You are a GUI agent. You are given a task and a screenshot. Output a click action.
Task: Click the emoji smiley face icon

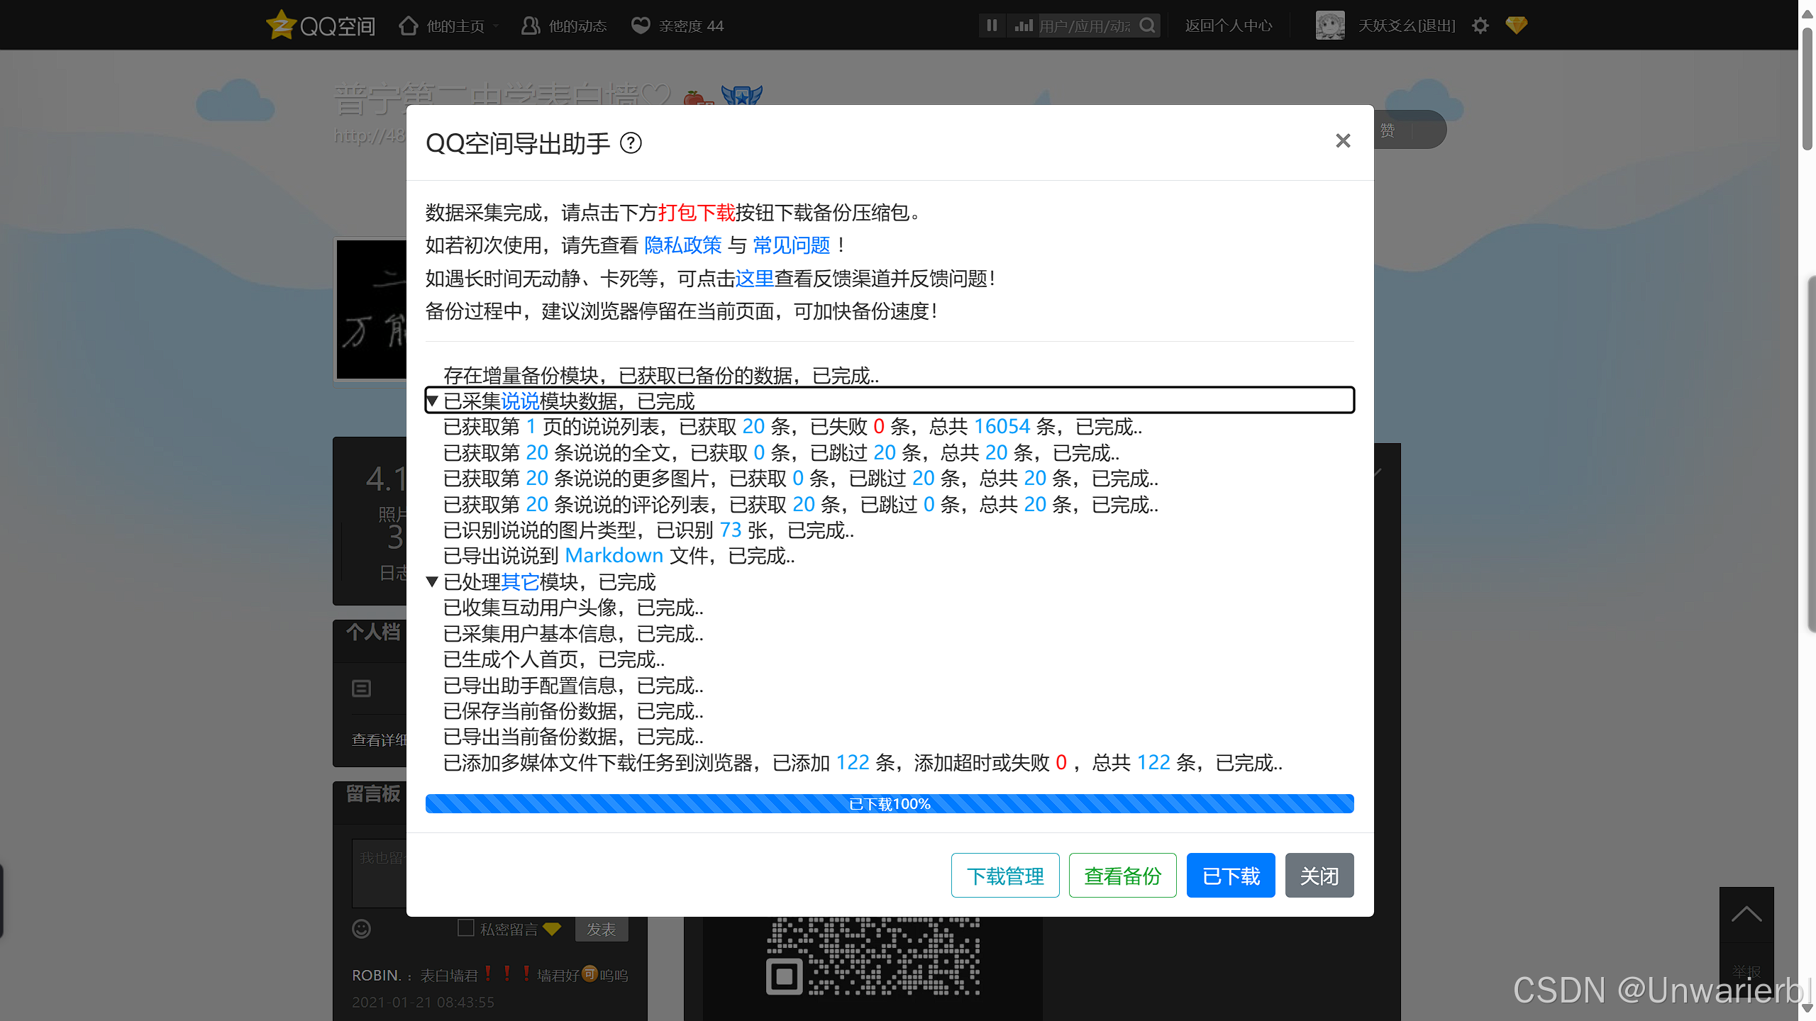(x=361, y=929)
